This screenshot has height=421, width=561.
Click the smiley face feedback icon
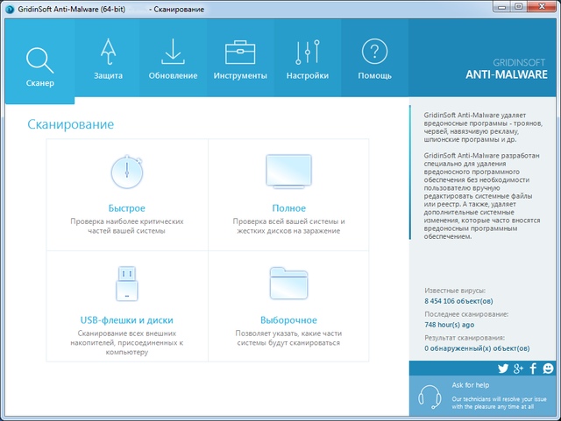tap(548, 368)
